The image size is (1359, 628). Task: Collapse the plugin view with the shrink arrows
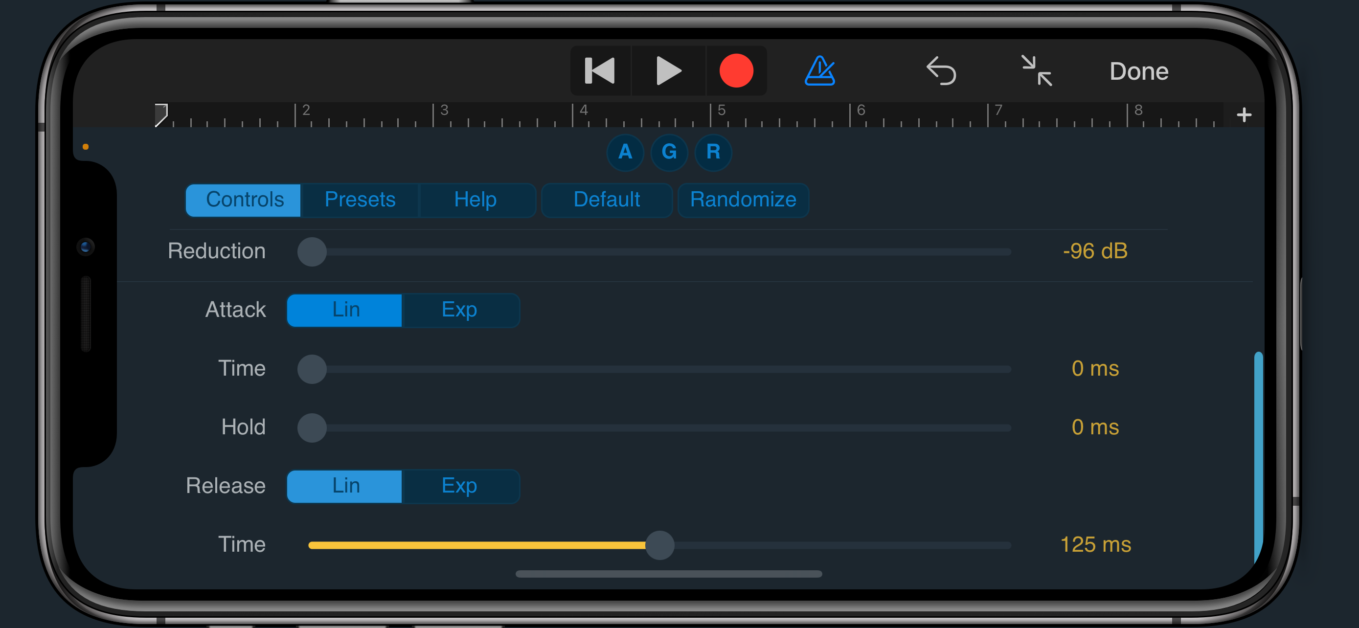point(1036,70)
